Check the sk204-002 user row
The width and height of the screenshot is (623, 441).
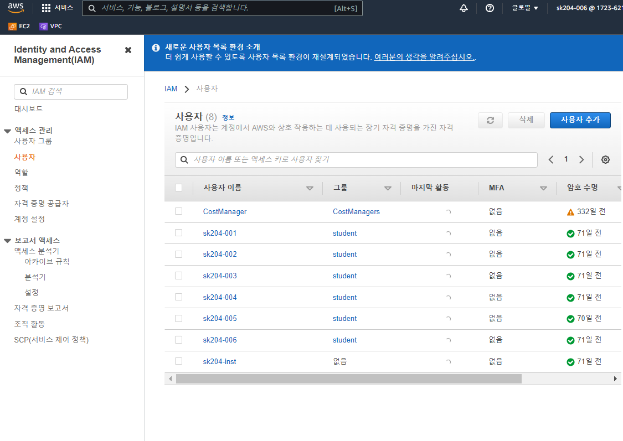coord(179,254)
